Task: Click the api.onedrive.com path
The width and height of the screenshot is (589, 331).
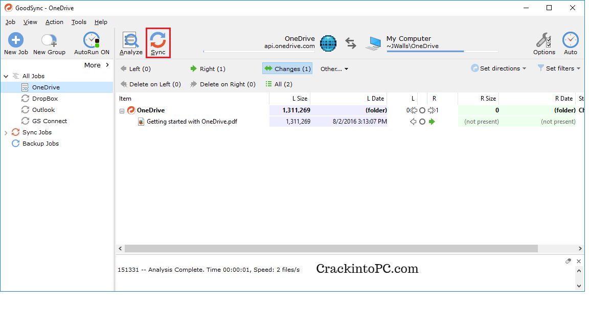Action: click(x=289, y=46)
